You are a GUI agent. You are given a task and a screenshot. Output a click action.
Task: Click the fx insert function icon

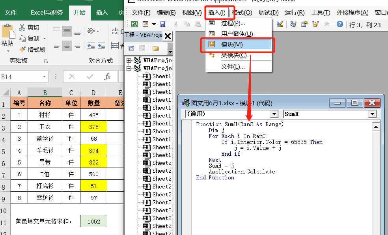point(107,76)
